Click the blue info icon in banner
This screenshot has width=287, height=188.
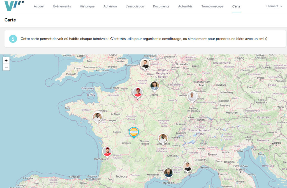pyautogui.click(x=13, y=39)
